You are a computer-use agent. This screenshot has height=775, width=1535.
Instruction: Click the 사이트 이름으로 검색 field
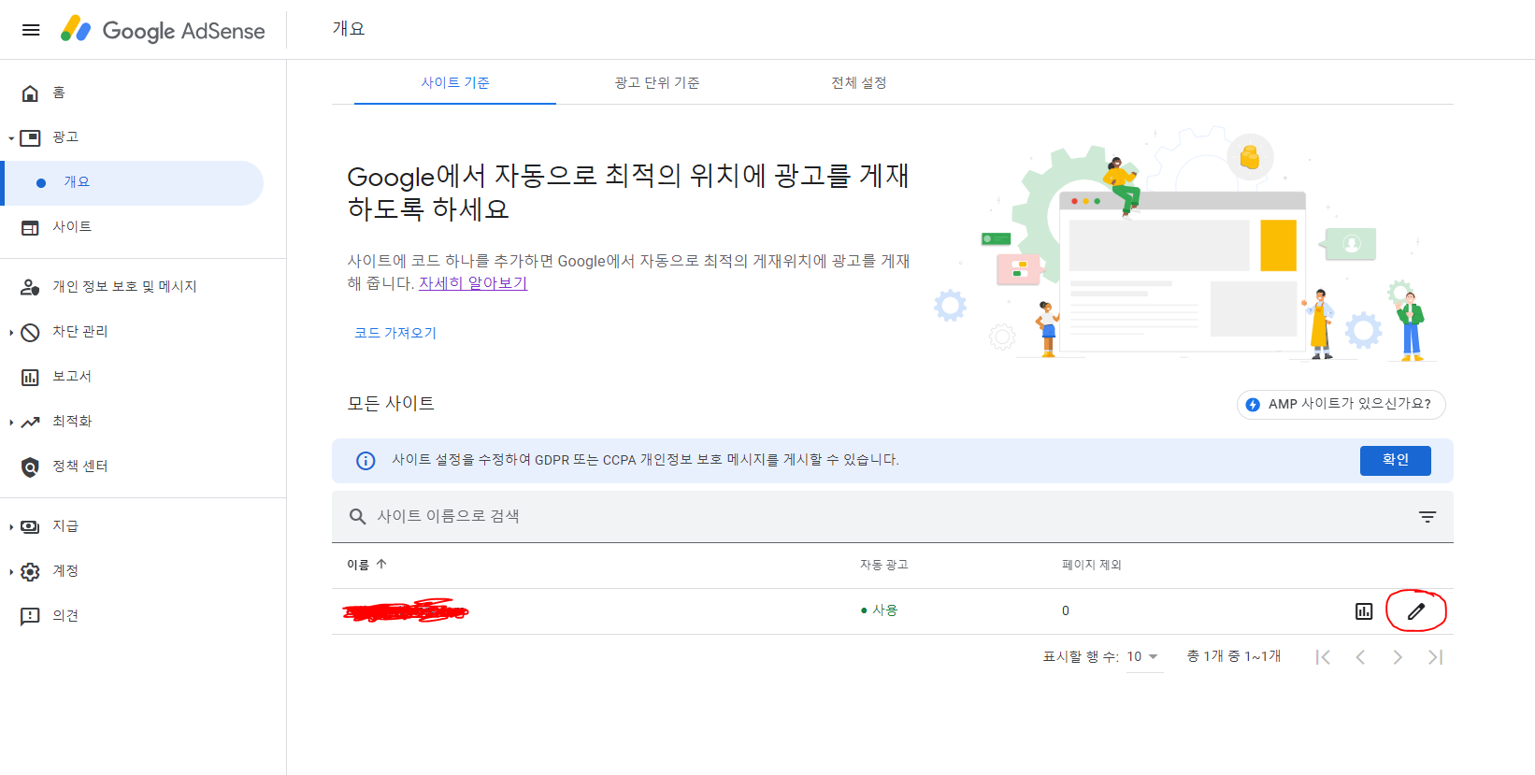pyautogui.click(x=893, y=516)
